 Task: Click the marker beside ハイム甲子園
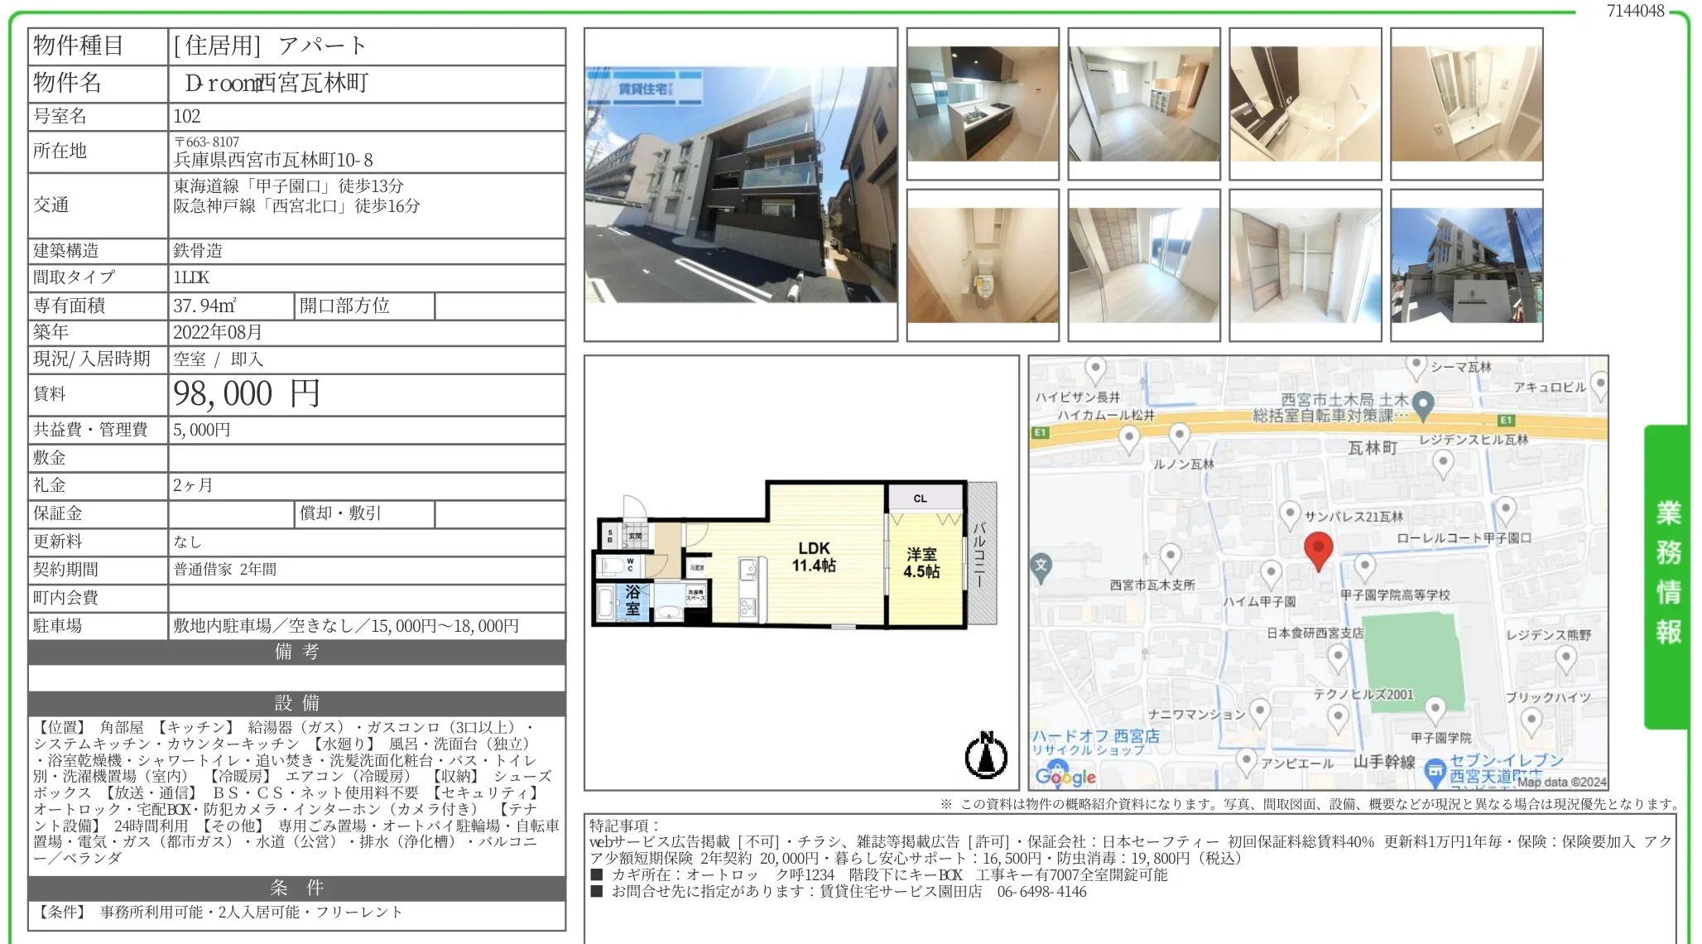1272,570
